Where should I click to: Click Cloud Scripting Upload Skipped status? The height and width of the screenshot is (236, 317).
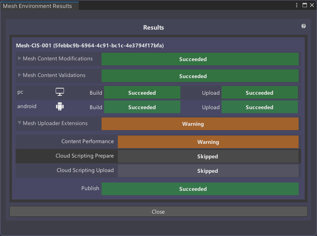tap(208, 171)
